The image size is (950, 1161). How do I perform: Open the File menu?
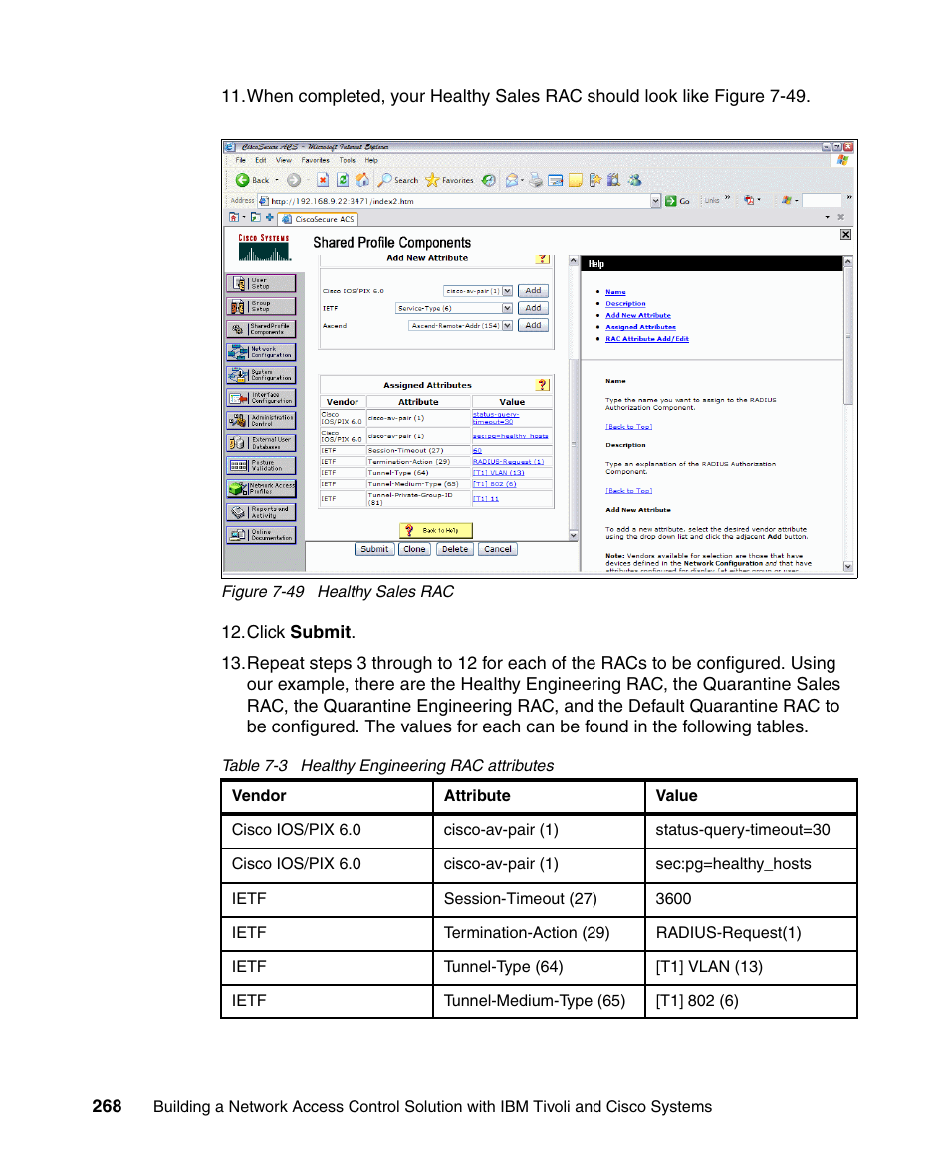point(240,160)
